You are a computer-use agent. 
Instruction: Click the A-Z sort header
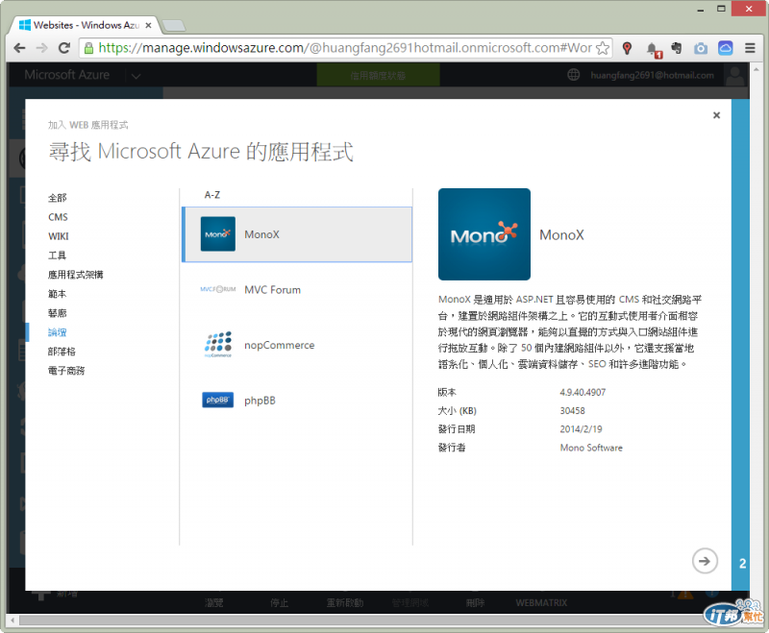[x=212, y=195]
